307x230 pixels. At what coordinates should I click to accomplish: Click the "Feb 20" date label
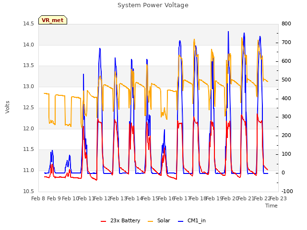(230, 199)
